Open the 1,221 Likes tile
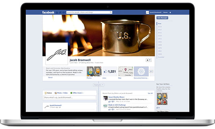This screenshot has width=215, height=129. (110, 71)
